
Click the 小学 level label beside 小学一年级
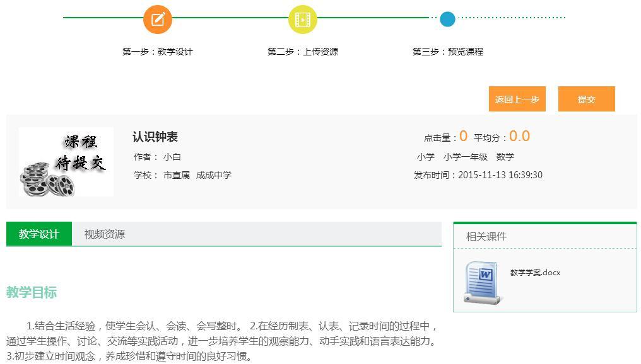tap(426, 157)
